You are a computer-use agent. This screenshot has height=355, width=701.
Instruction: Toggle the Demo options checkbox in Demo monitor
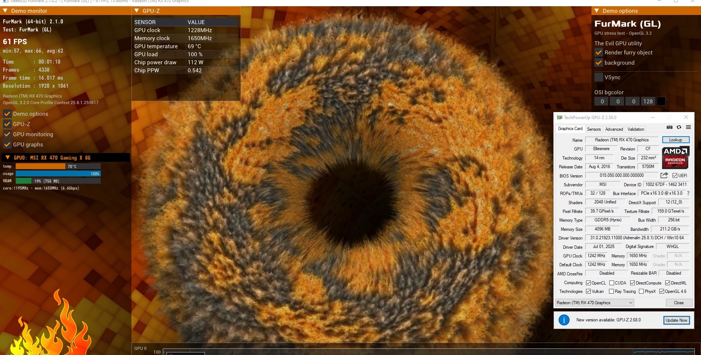point(7,114)
